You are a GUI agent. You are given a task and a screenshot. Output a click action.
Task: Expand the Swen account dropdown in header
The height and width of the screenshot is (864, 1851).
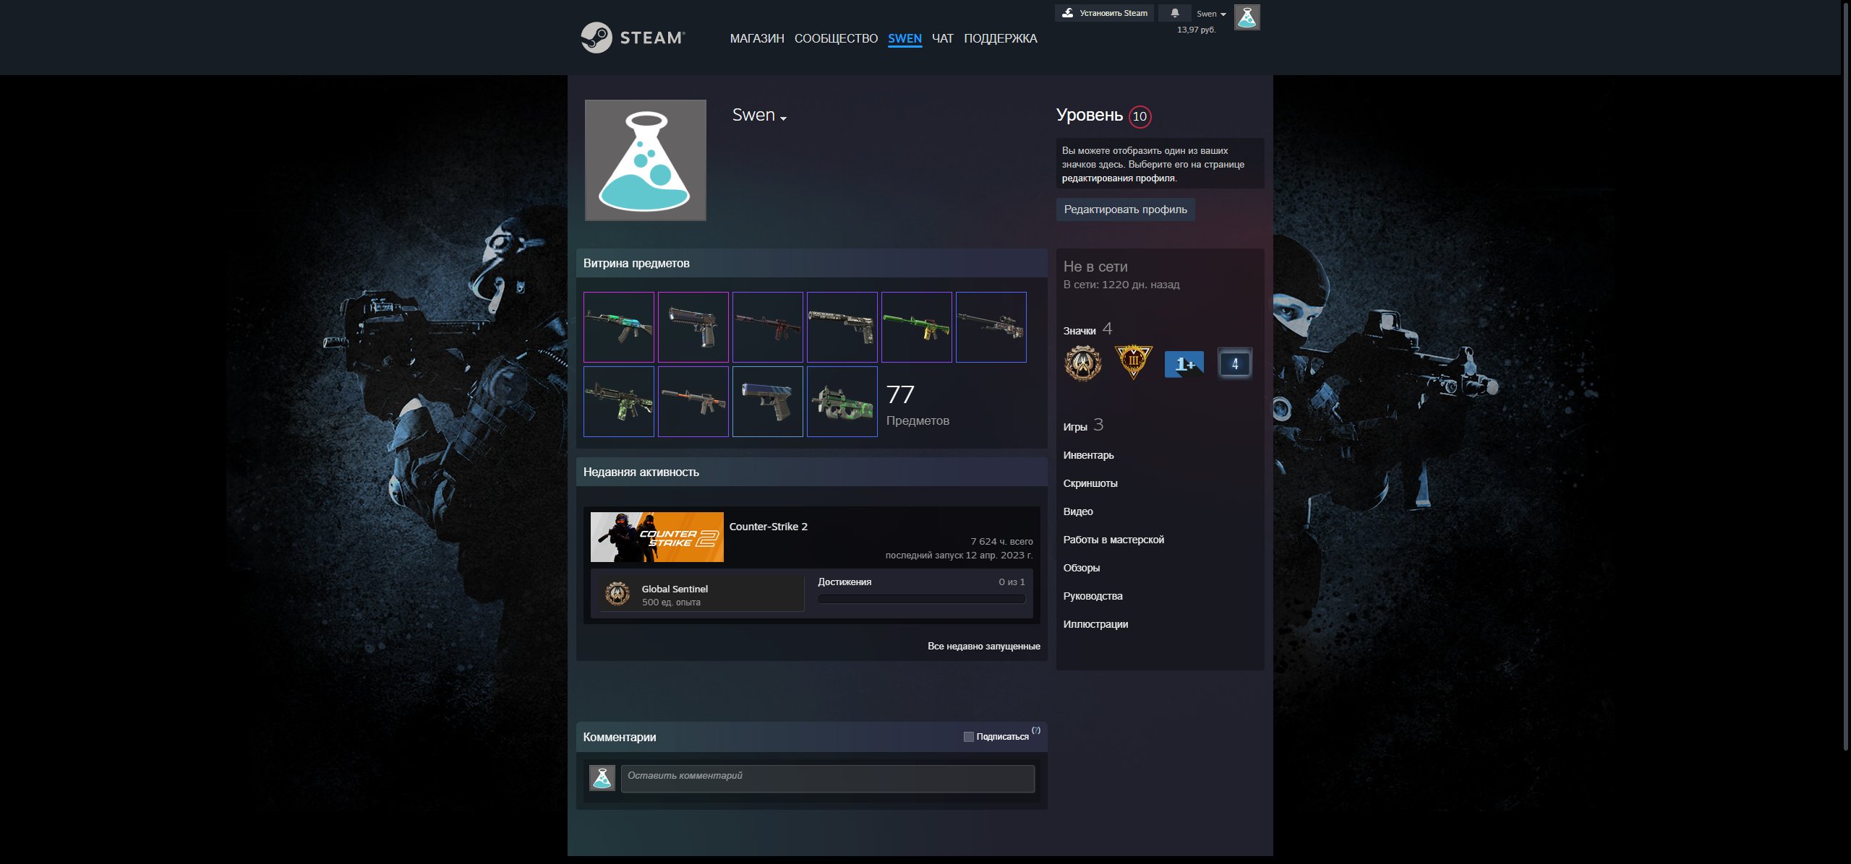click(1211, 14)
